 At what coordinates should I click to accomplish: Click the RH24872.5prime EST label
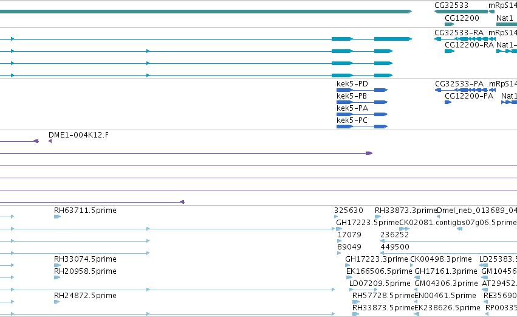click(x=85, y=296)
